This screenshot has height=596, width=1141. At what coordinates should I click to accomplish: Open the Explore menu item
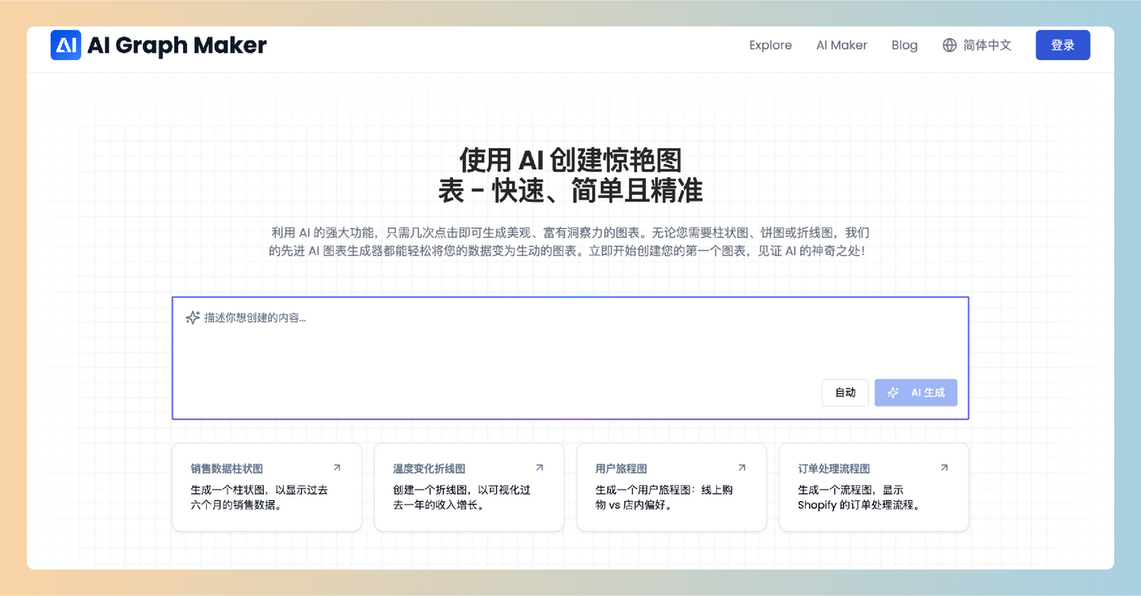[x=769, y=45]
